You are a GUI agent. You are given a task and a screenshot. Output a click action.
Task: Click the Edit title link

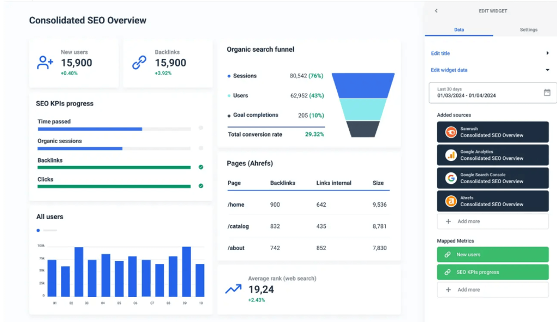[x=441, y=53]
